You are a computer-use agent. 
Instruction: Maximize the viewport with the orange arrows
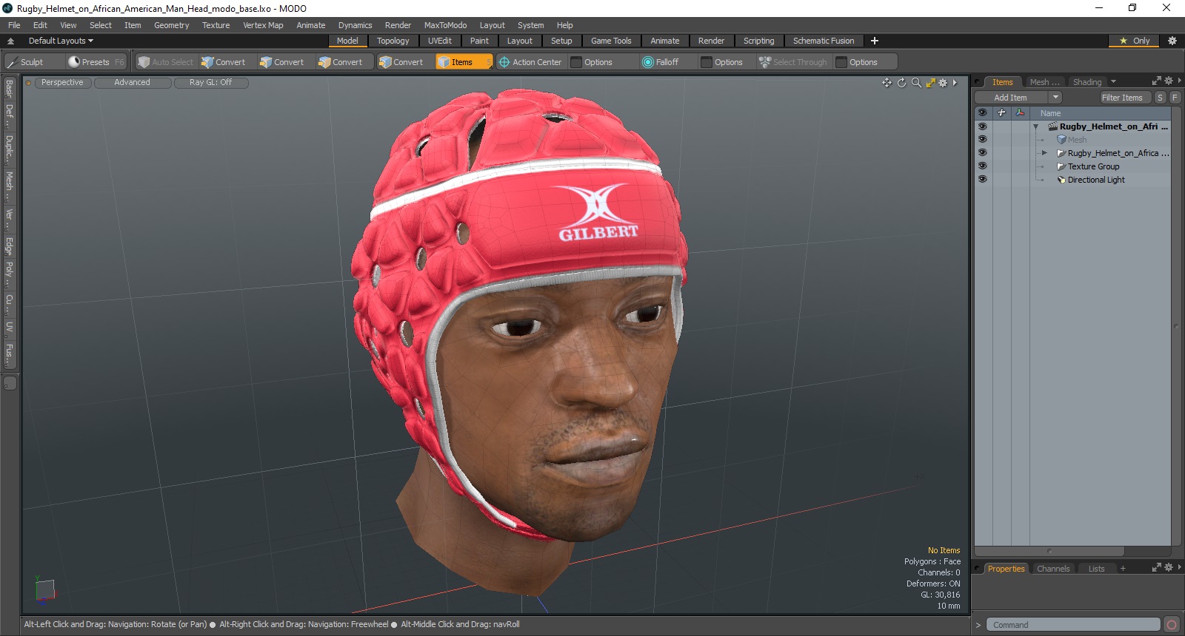(x=930, y=83)
